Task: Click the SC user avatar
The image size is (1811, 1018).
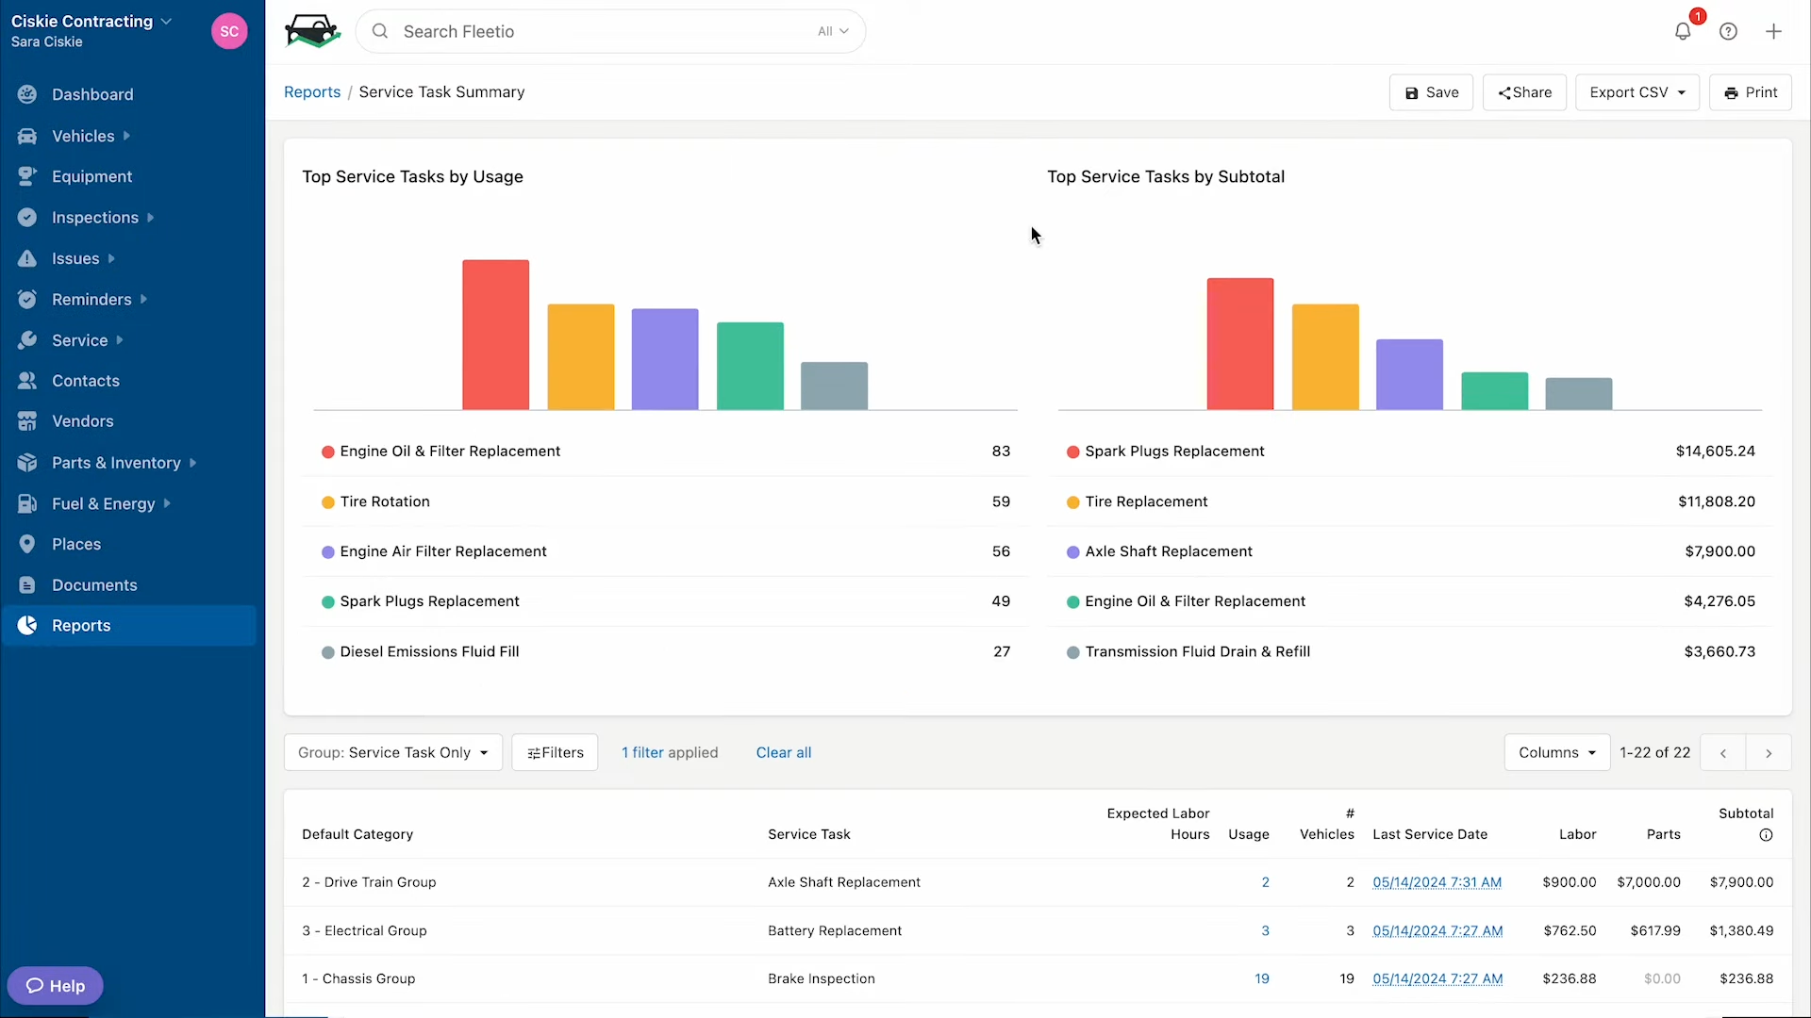Action: tap(229, 31)
